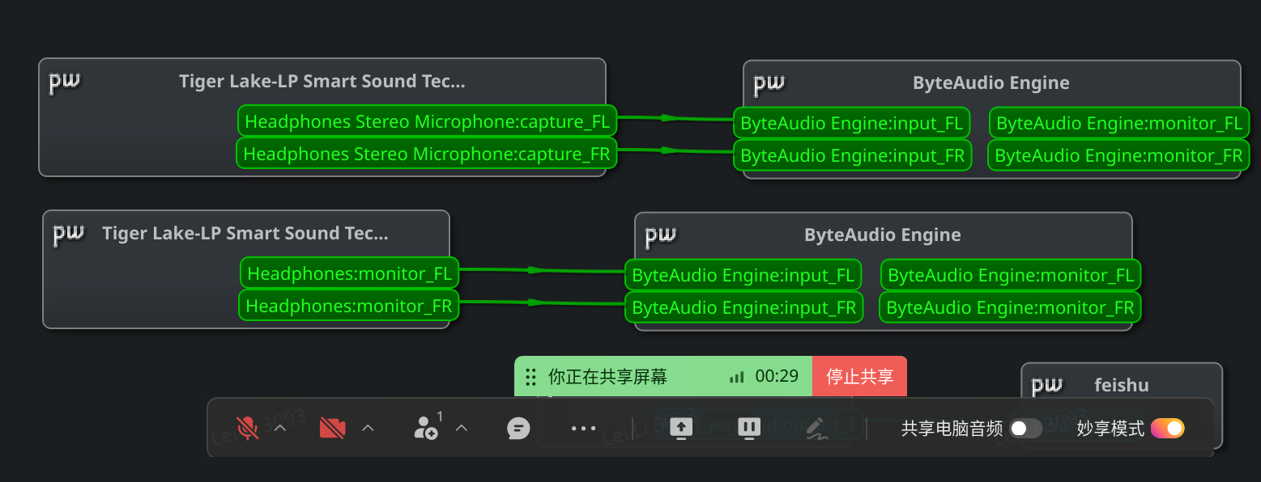Open the meeting chat bubble icon
This screenshot has width=1261, height=482.
[518, 428]
